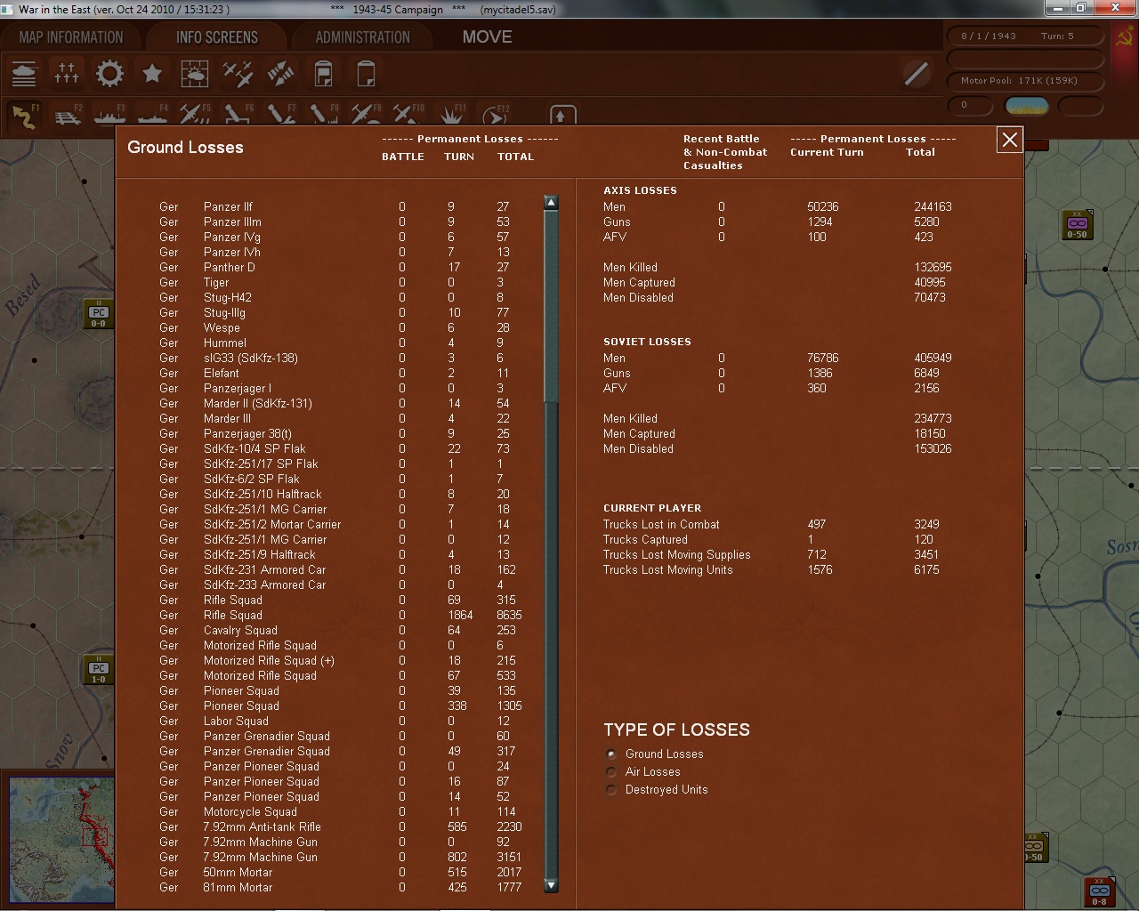Viewport: 1139px width, 911px height.
Task: Click the SOVIET LOSSES heading
Action: point(647,342)
